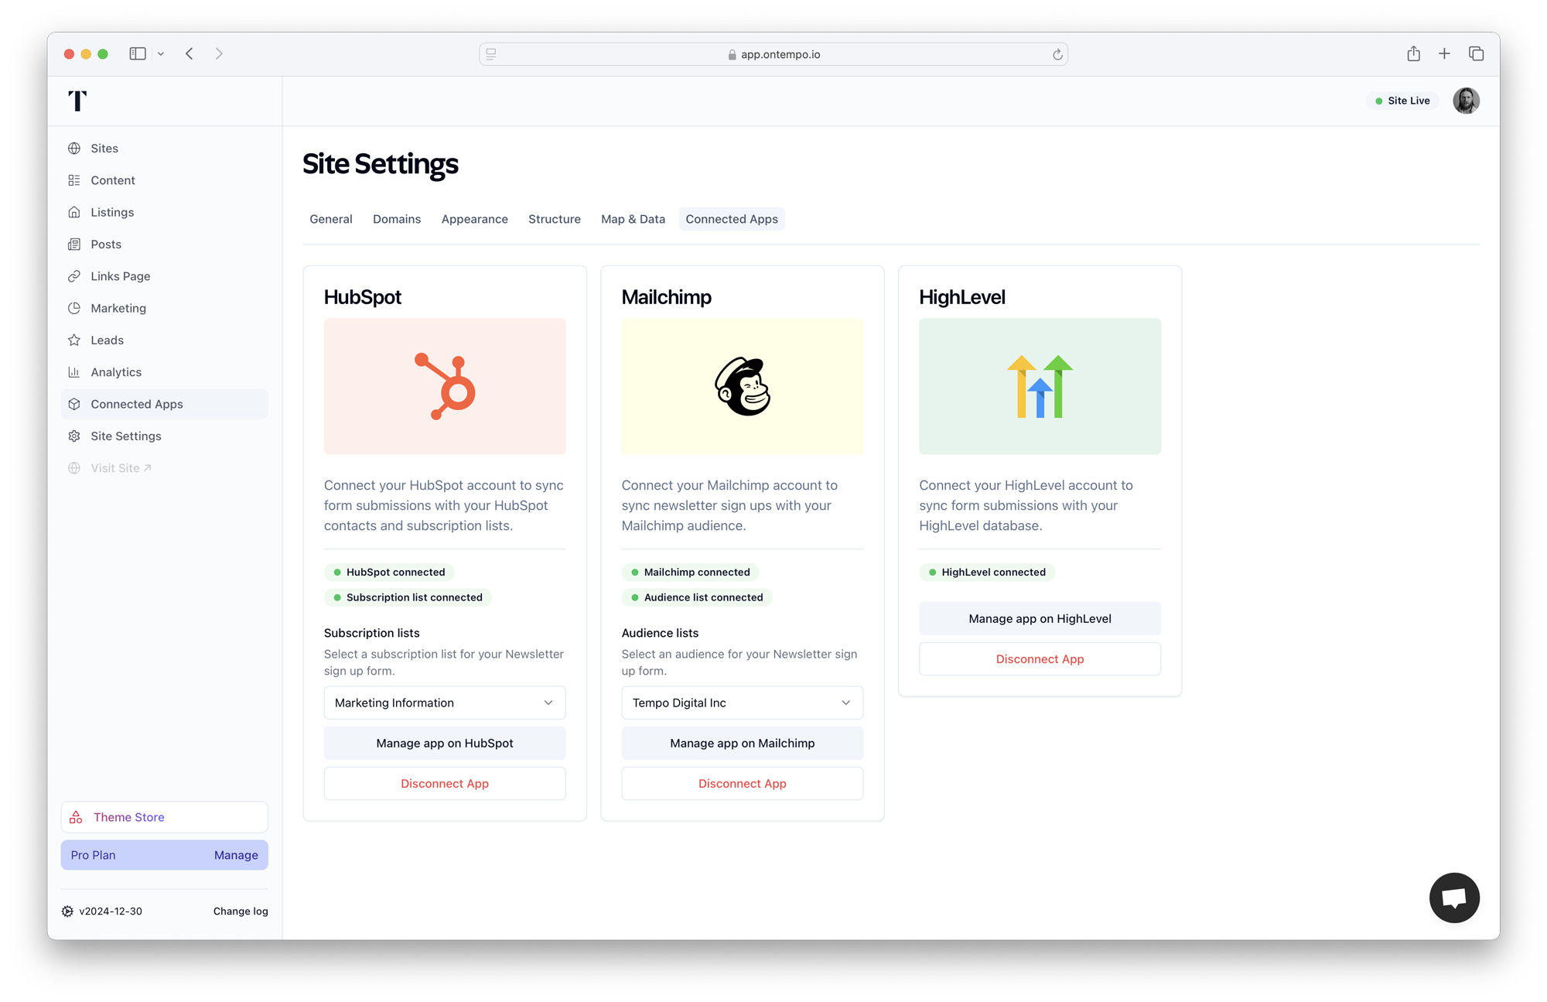The height and width of the screenshot is (1002, 1547).
Task: Switch to the Map & Data tab
Action: point(633,219)
